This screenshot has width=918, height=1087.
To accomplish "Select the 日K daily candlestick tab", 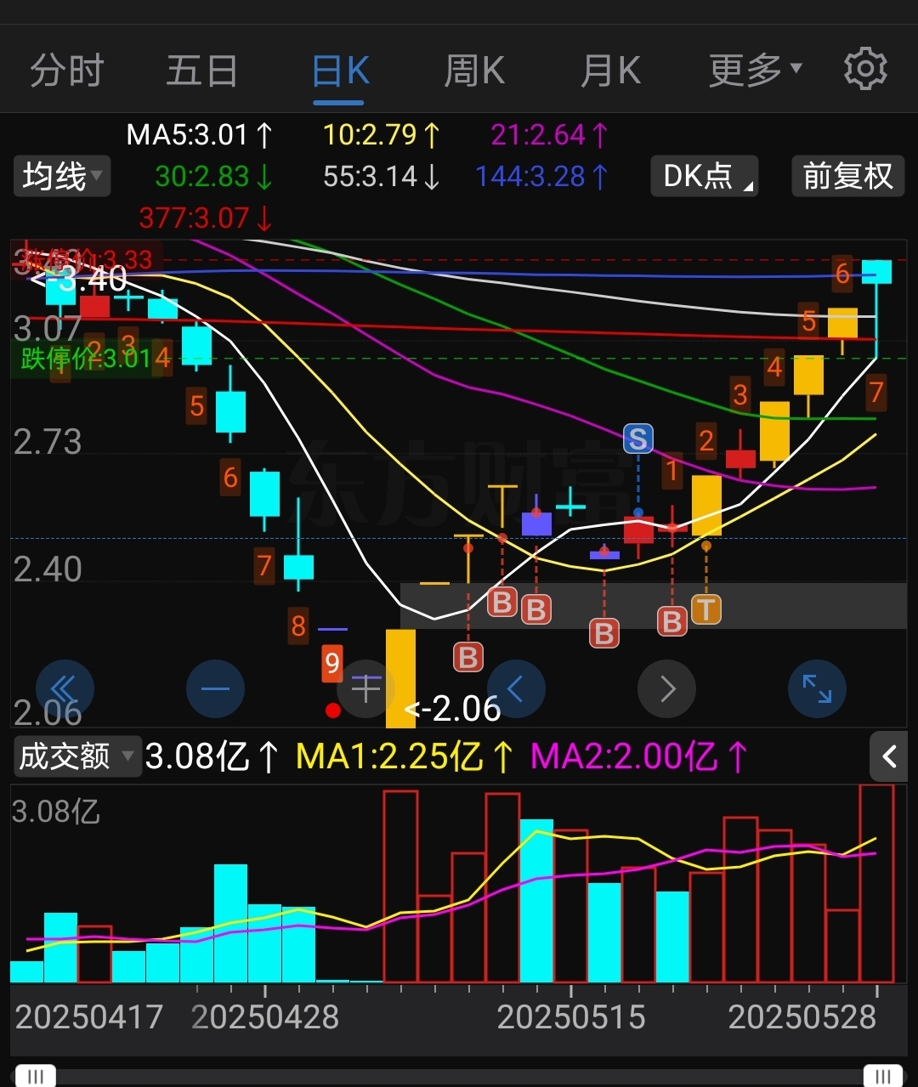I will [x=340, y=71].
